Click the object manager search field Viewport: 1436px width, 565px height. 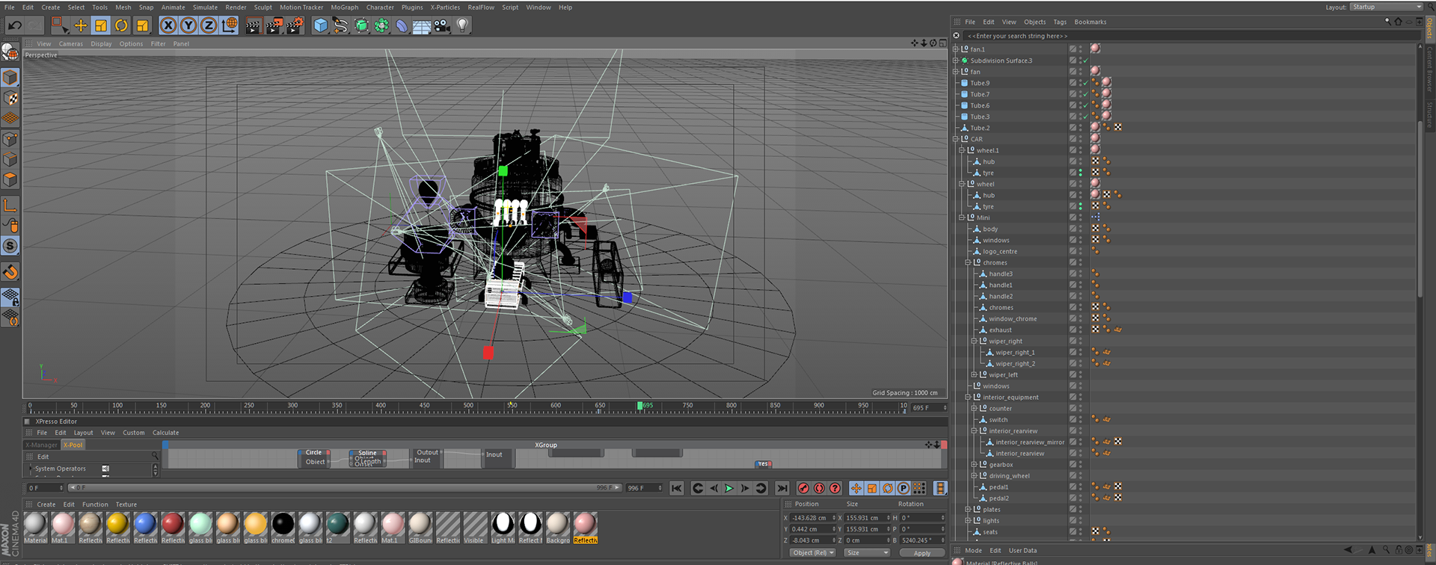point(1122,36)
